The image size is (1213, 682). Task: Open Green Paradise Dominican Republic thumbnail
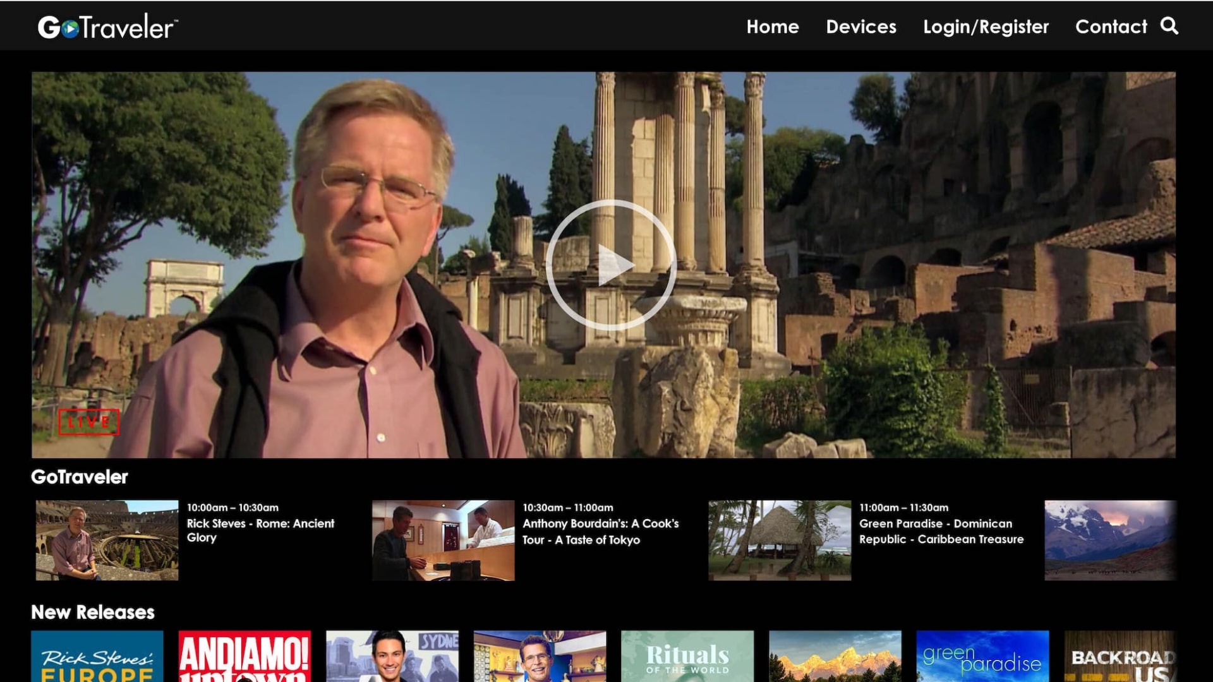pos(779,540)
